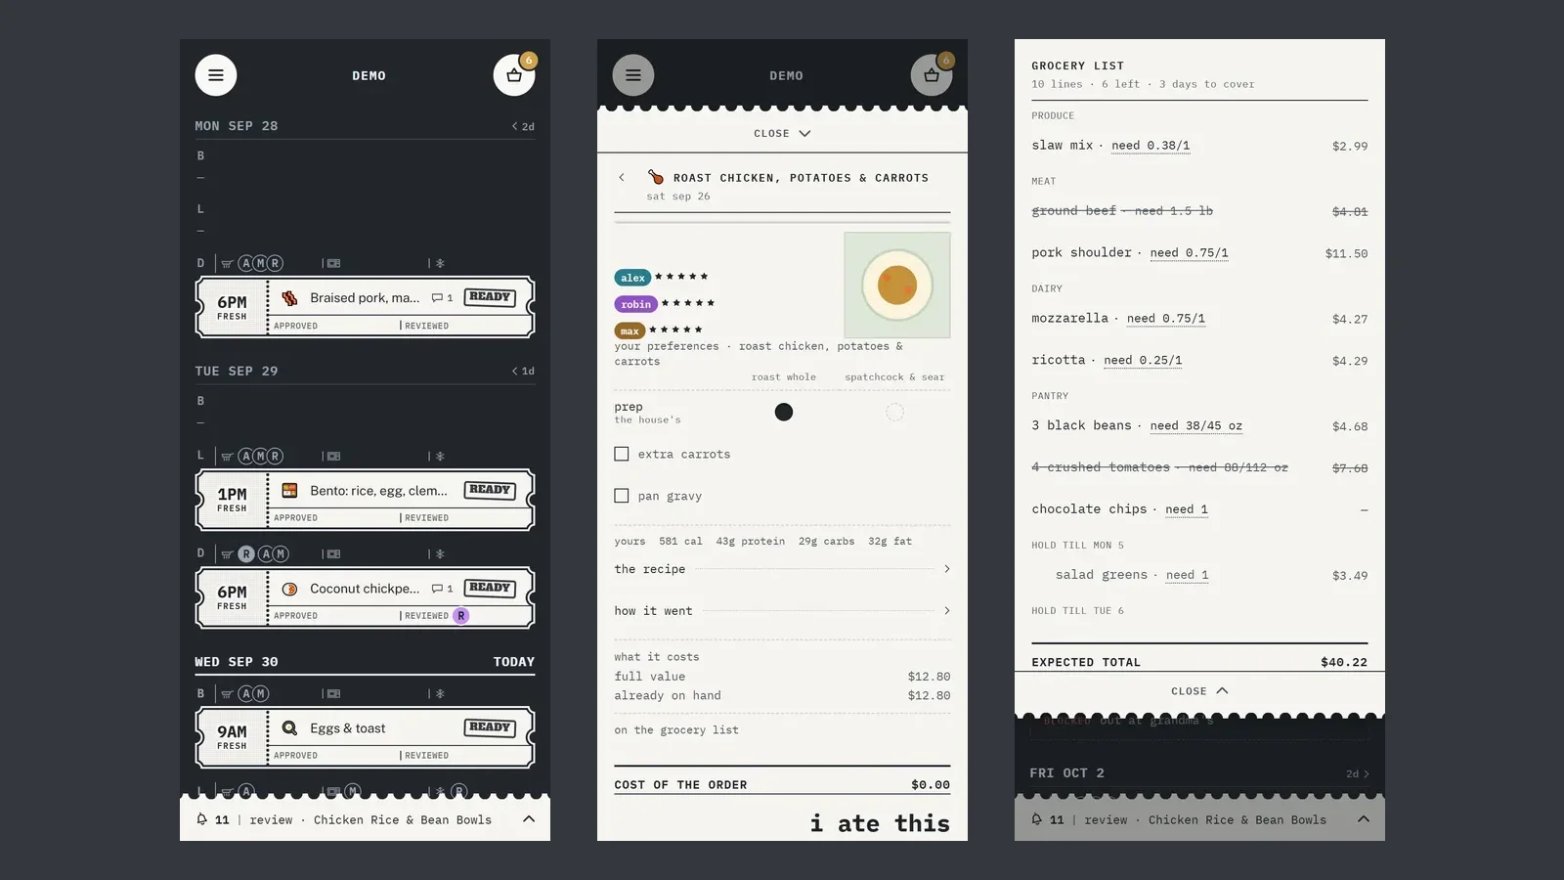Click 'need 38/45 oz' link for black beans
This screenshot has height=880, width=1564.
1196,426
